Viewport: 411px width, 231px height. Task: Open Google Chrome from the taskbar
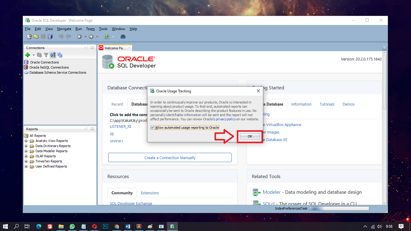pyautogui.click(x=117, y=226)
